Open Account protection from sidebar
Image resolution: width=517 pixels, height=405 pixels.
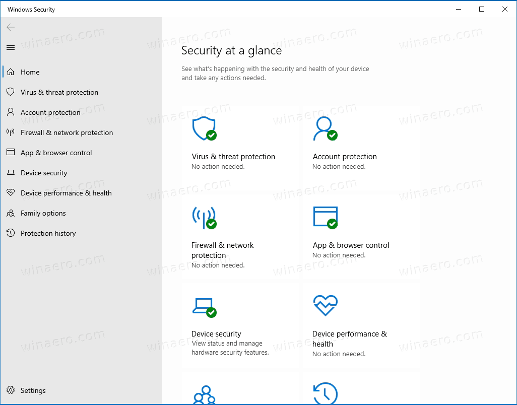pyautogui.click(x=50, y=112)
